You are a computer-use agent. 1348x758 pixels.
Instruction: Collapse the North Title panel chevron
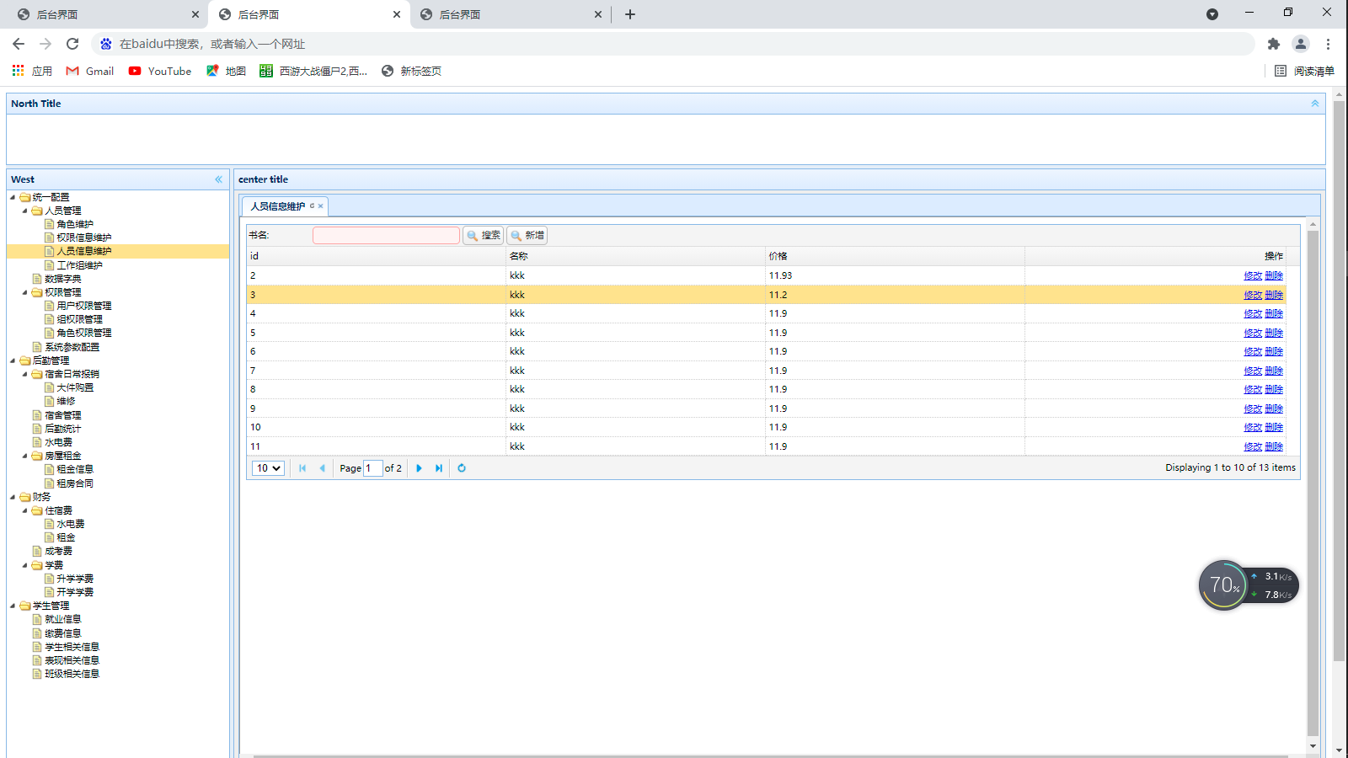pos(1314,103)
